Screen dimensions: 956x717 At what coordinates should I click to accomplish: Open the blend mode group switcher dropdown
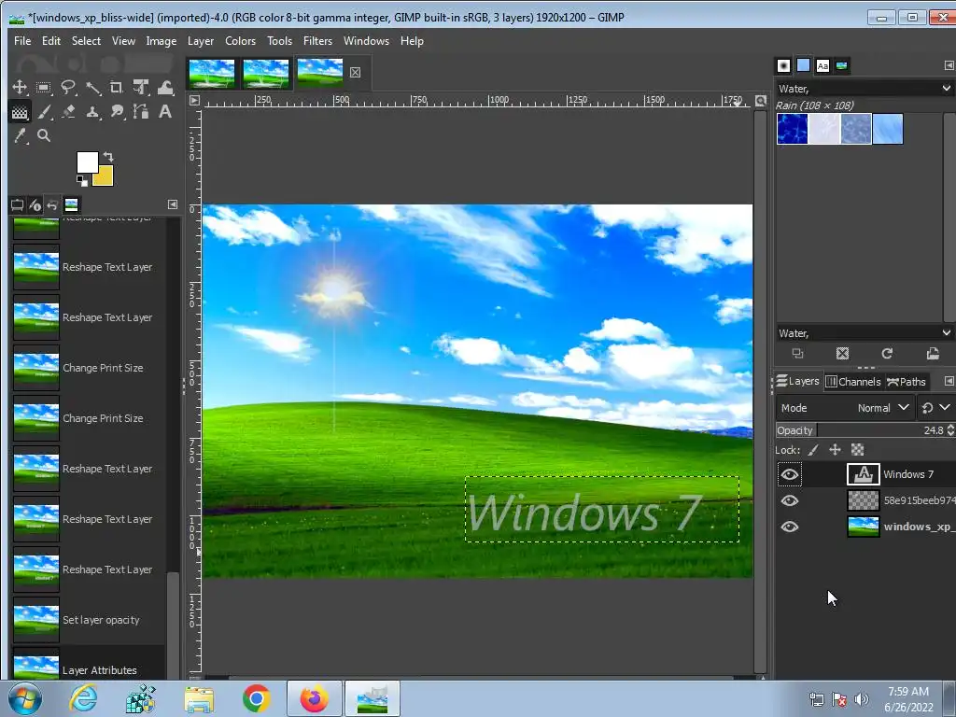click(x=935, y=408)
